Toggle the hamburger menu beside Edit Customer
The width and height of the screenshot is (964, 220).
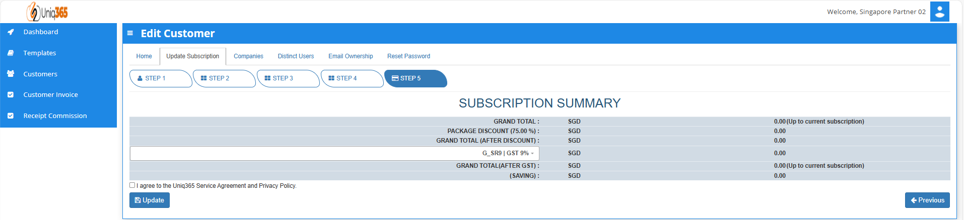(130, 33)
